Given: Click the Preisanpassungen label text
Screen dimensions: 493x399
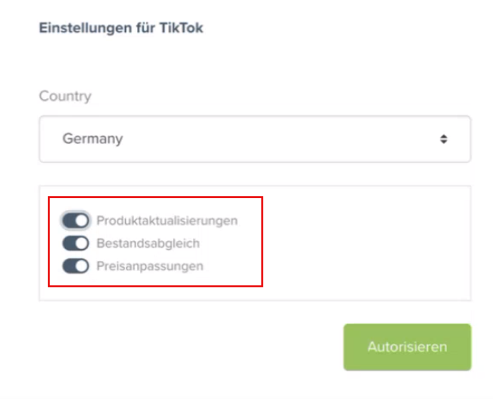Looking at the screenshot, I should (150, 266).
